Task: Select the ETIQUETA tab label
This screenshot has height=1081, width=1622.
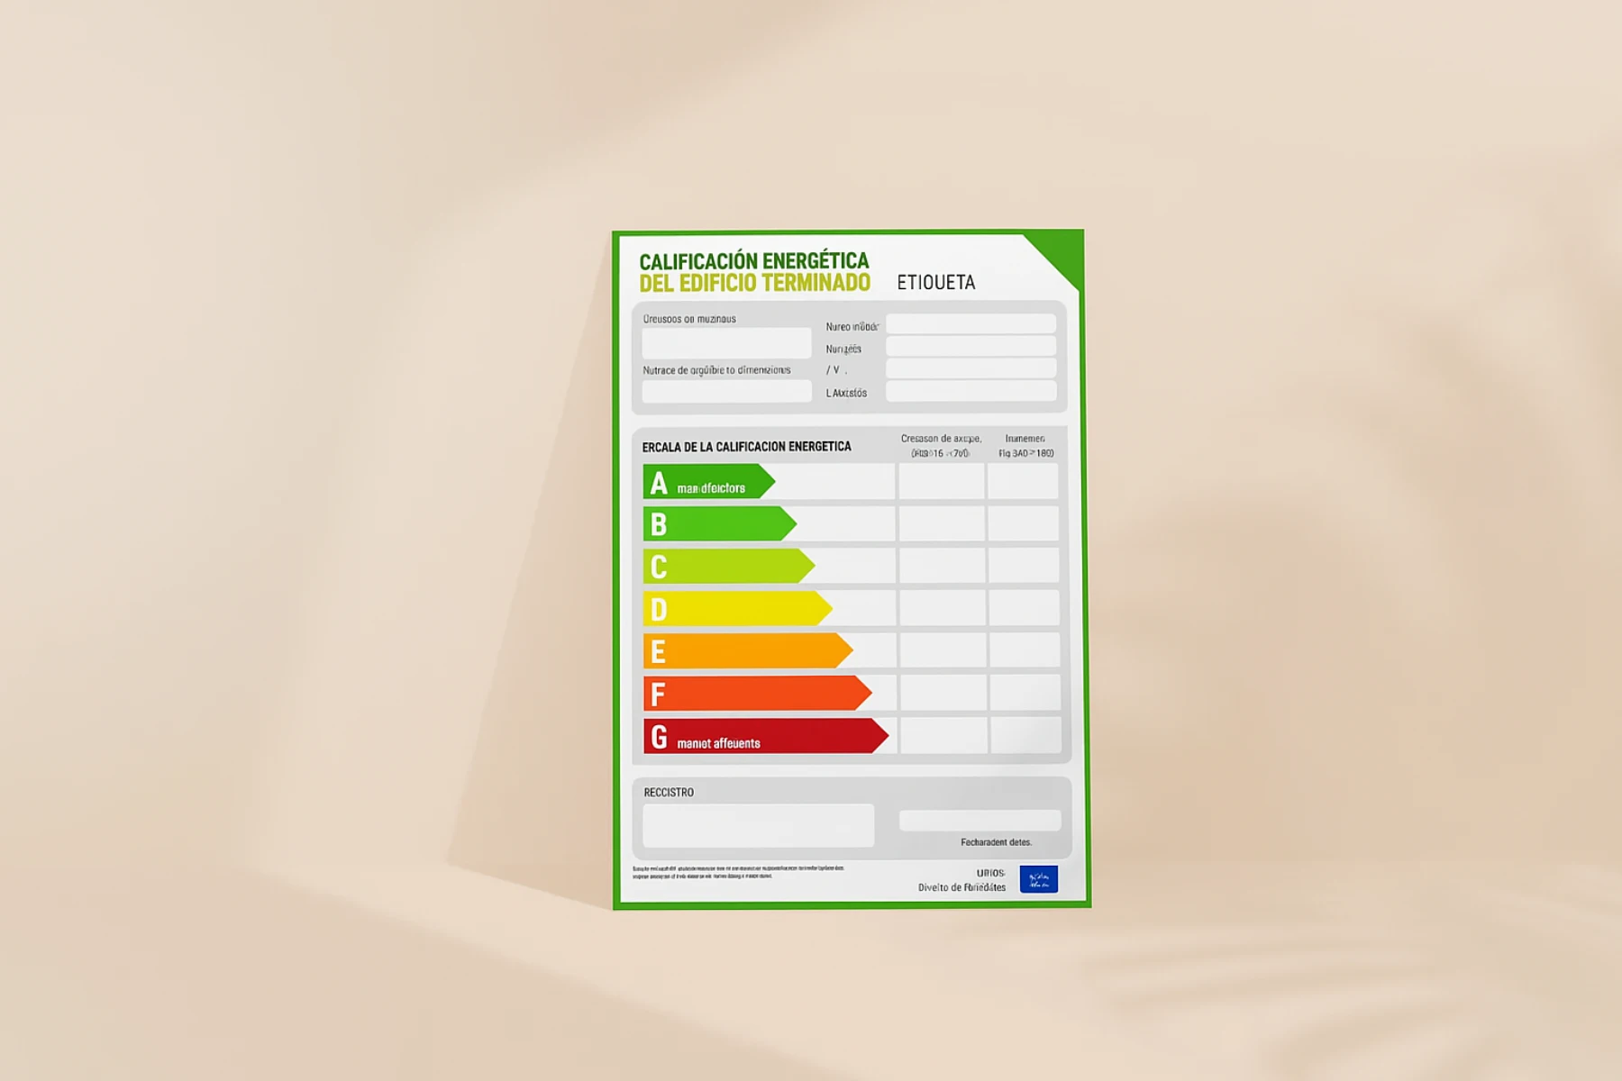Action: click(x=935, y=283)
